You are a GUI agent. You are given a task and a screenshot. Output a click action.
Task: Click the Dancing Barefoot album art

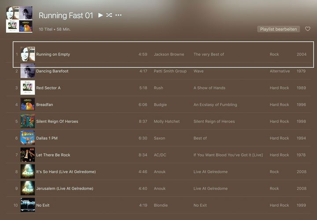pos(28,71)
